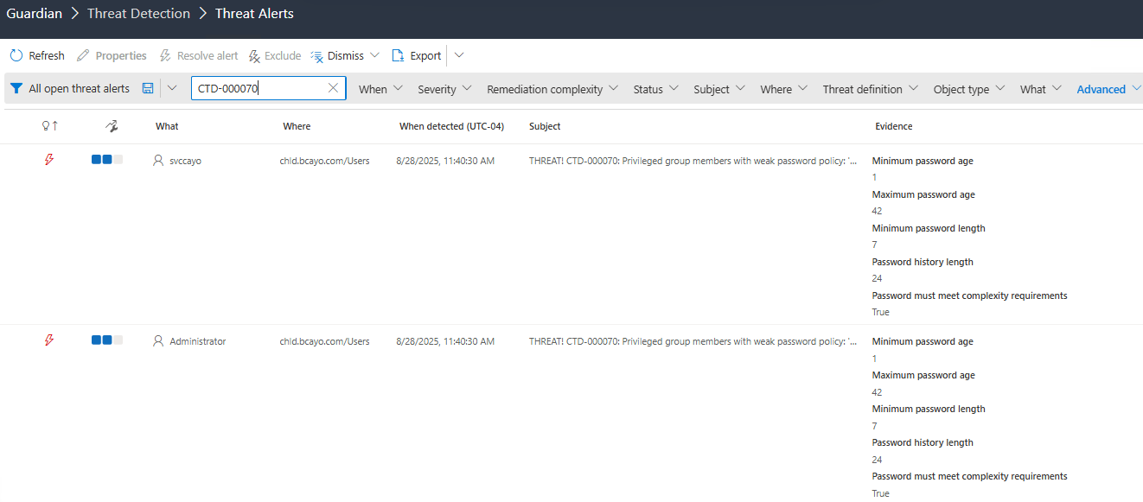Clear the CTD-000070 search with X

333,88
